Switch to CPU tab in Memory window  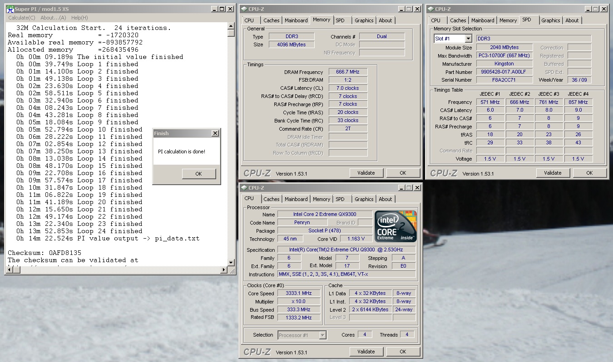(x=249, y=20)
